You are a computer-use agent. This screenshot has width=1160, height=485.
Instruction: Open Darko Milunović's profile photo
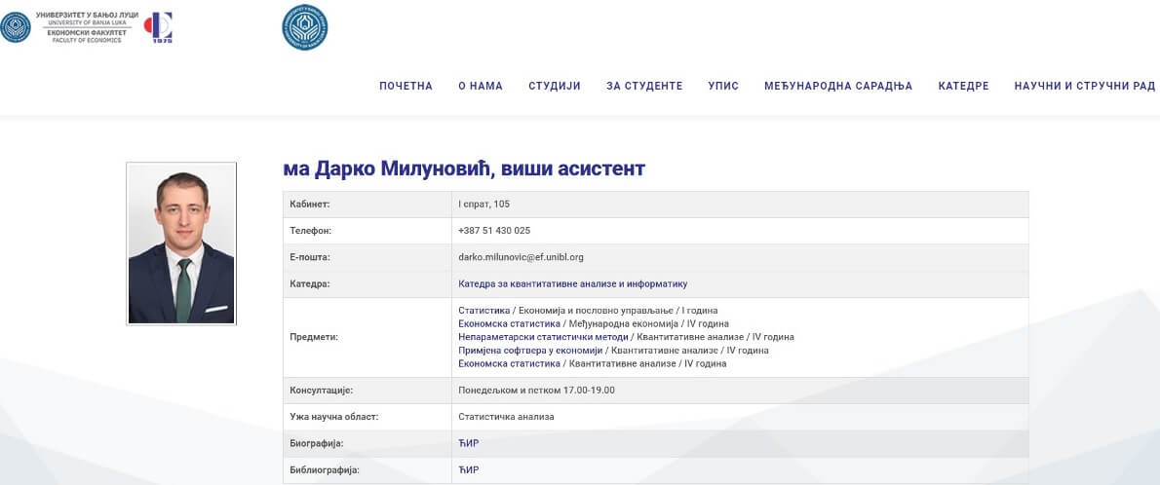click(181, 243)
